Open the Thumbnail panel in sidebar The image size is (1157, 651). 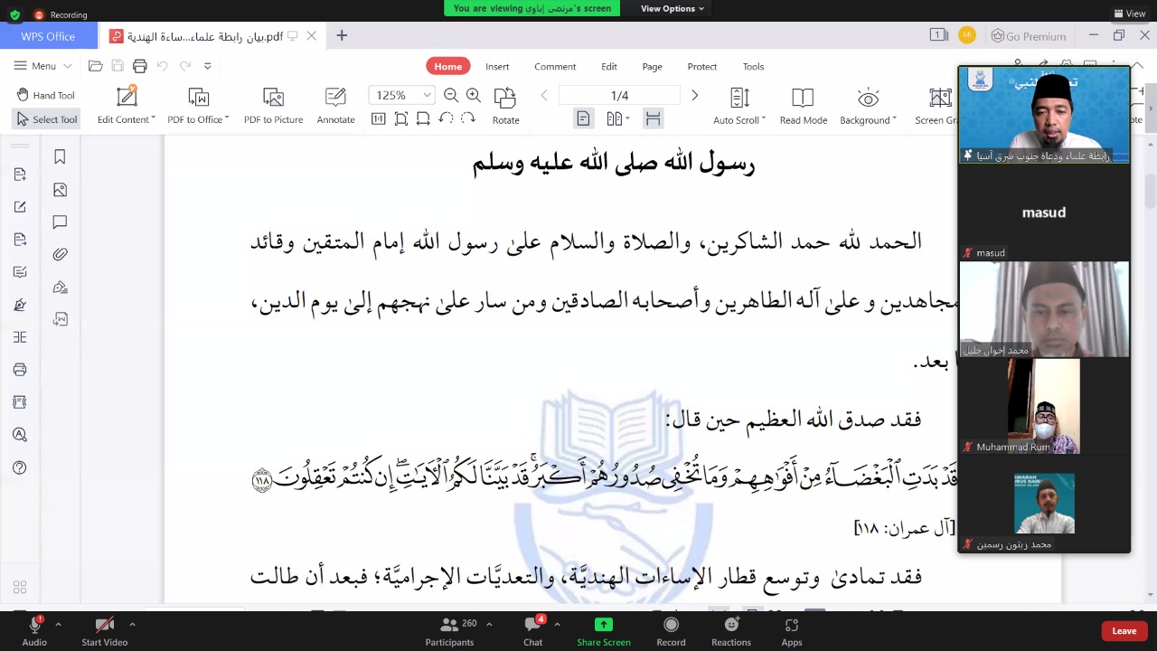tap(60, 190)
